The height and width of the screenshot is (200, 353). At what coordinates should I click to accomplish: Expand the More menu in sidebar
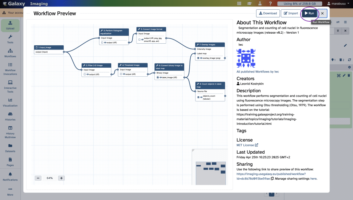(10, 191)
